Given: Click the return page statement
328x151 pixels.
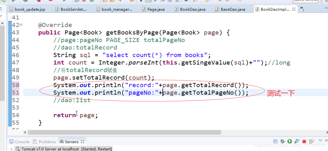Looking at the screenshot, I should point(75,115).
